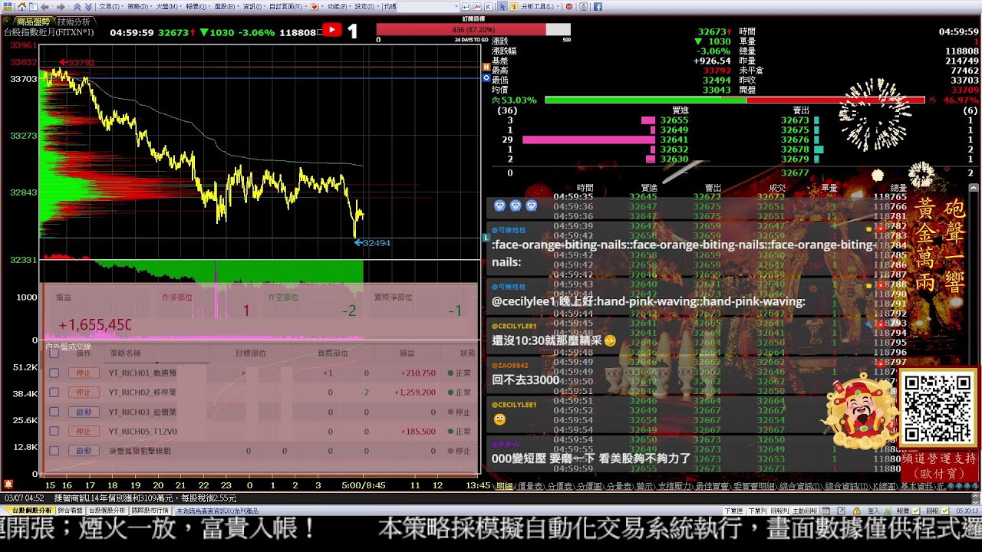Image resolution: width=982 pixels, height=552 pixels.
Task: Click 啟動 button for 夜盤孤狼狙擊模組
Action: point(84,451)
